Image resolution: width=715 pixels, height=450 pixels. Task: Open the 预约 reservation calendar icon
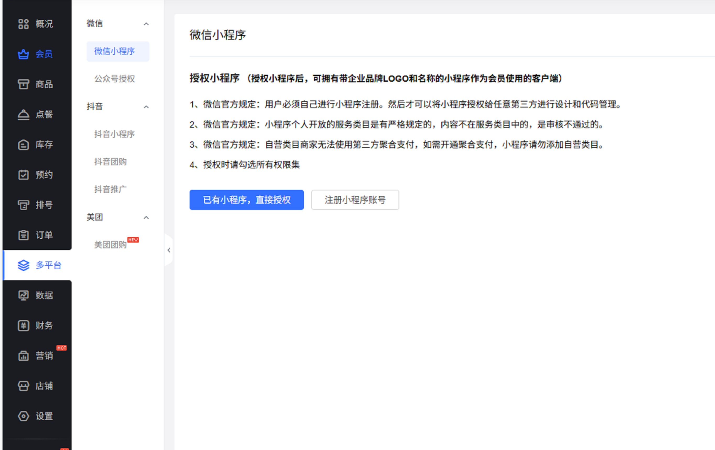click(24, 175)
